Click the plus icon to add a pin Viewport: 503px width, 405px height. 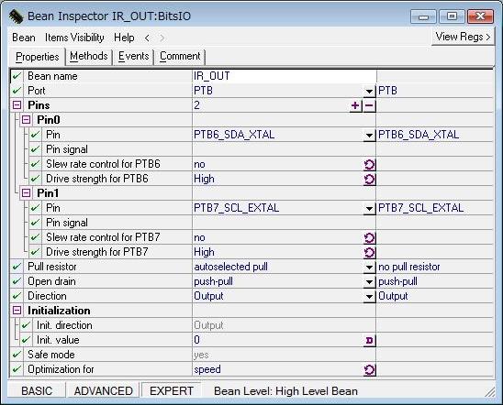coord(355,105)
